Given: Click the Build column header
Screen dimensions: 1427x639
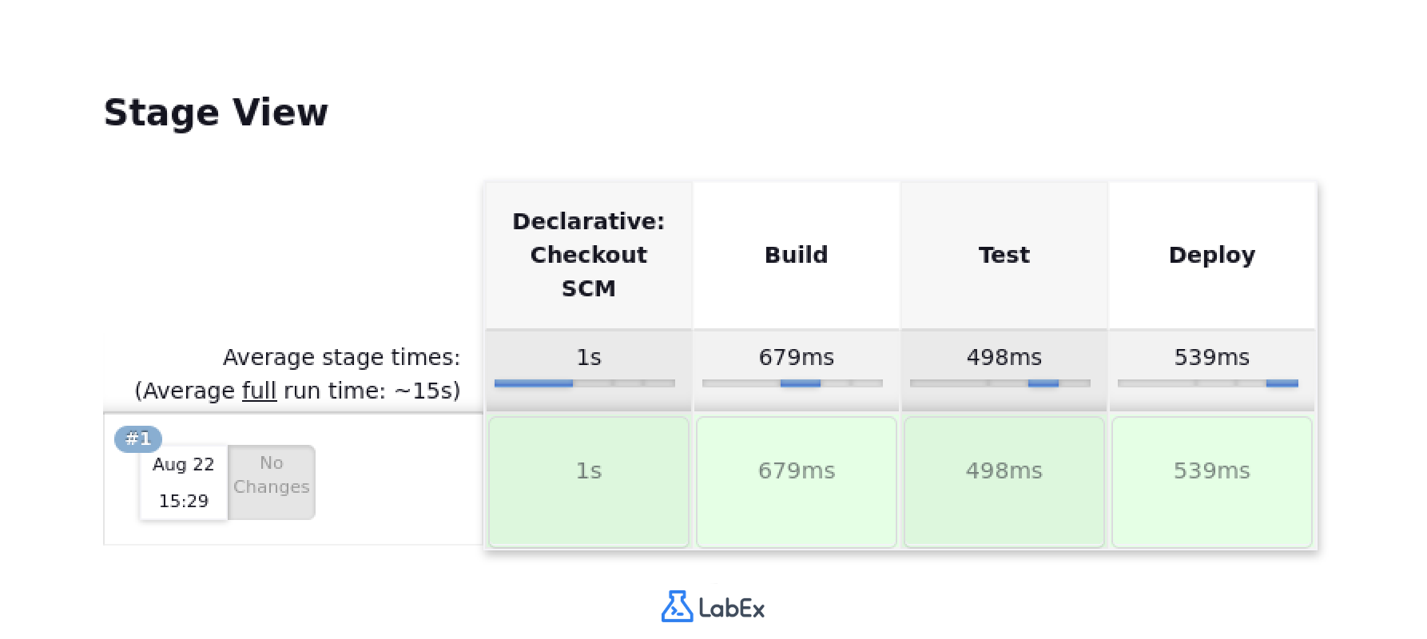Looking at the screenshot, I should pos(796,254).
